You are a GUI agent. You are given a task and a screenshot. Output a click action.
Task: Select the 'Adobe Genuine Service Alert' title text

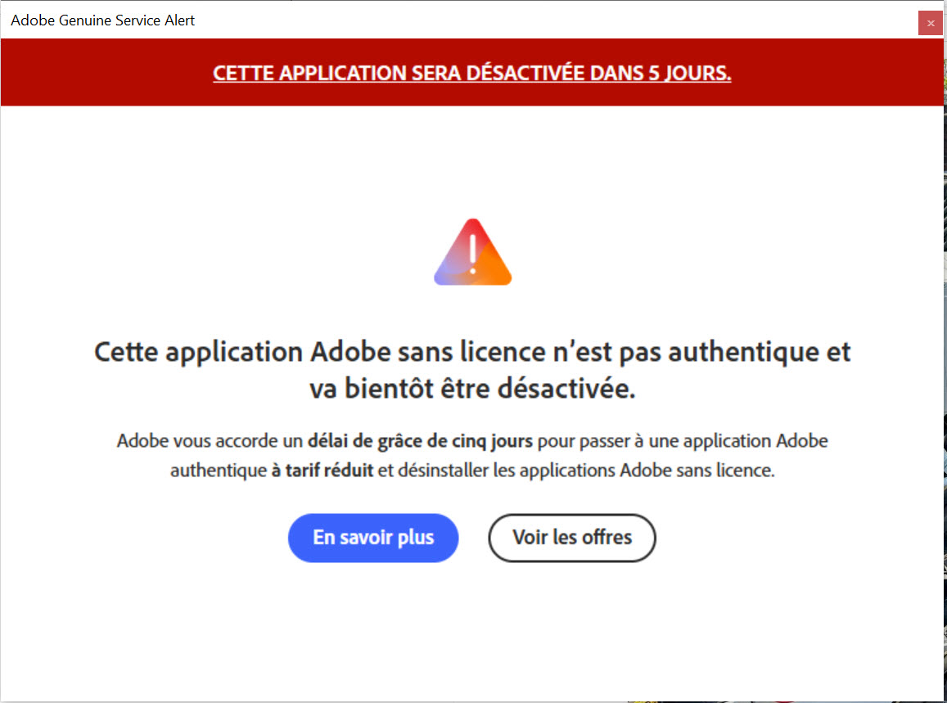click(x=102, y=20)
